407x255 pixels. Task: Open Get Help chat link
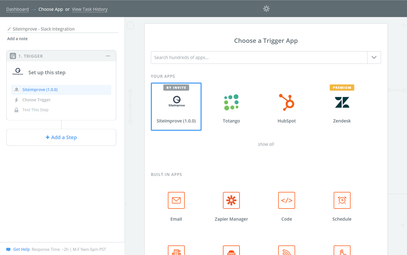[21, 249]
